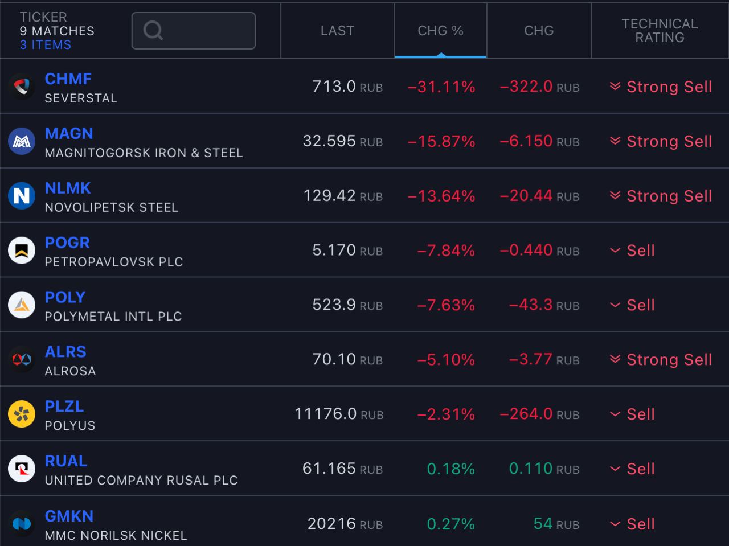The width and height of the screenshot is (729, 546).
Task: Open the RUAL ticker link
Action: [x=66, y=461]
